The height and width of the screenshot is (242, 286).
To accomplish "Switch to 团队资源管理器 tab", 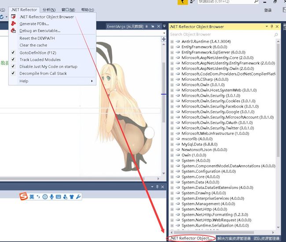I will click(x=266, y=238).
